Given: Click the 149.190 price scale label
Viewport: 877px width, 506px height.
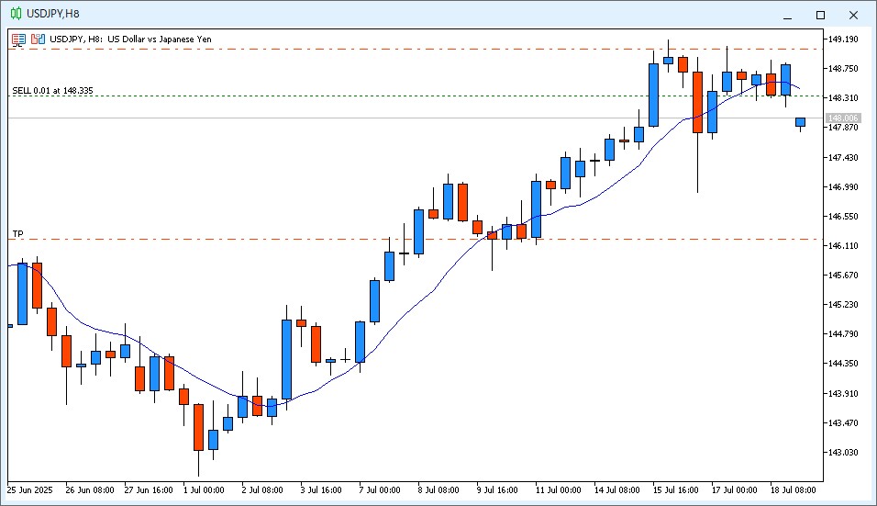Looking at the screenshot, I should point(843,39).
